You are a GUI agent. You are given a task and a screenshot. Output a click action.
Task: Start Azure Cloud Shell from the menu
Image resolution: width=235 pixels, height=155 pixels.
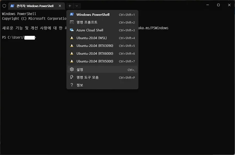90,30
